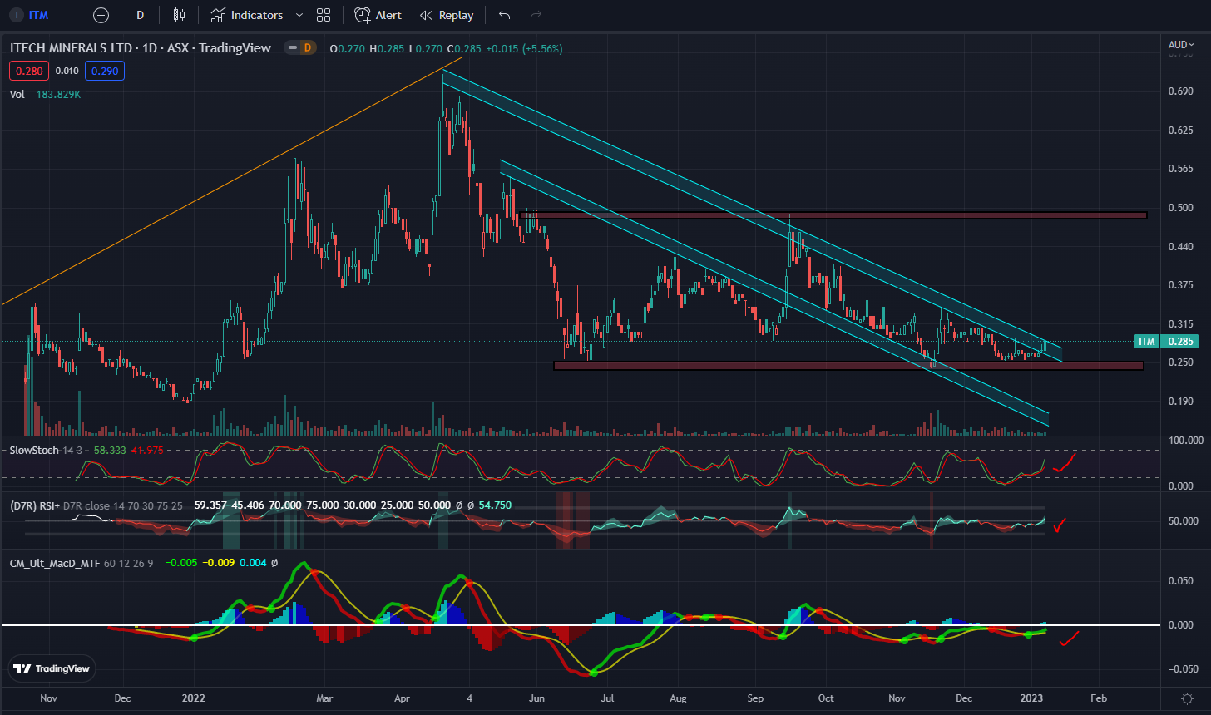The height and width of the screenshot is (715, 1211).
Task: Click the 0.440 price axis label
Action: coord(1180,246)
